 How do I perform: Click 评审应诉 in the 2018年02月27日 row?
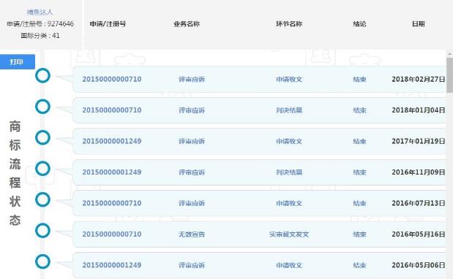tap(192, 80)
